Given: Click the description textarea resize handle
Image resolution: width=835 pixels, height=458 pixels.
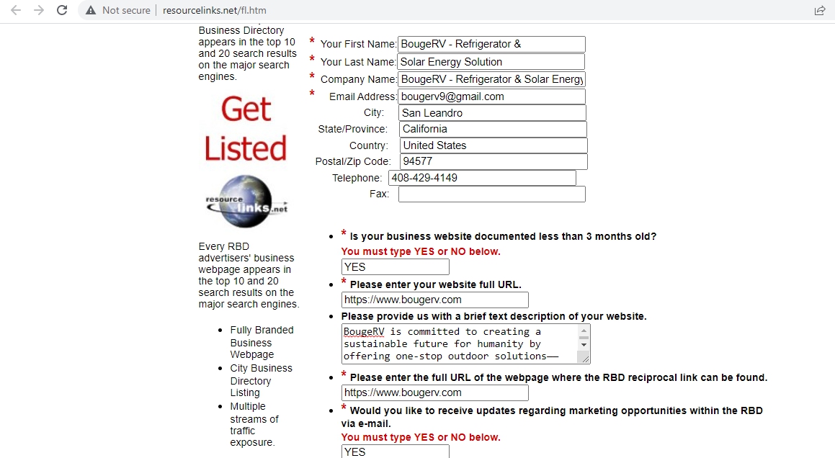Looking at the screenshot, I should 584,358.
